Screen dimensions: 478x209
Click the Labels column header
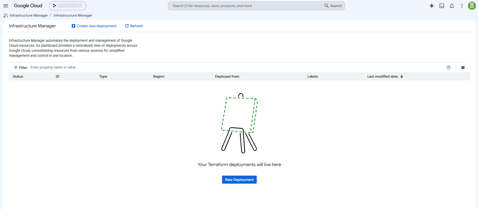point(313,76)
